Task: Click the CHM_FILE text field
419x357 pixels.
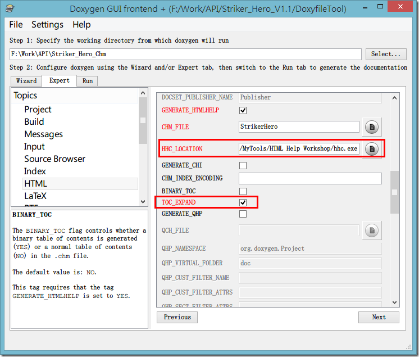Action: pos(299,126)
